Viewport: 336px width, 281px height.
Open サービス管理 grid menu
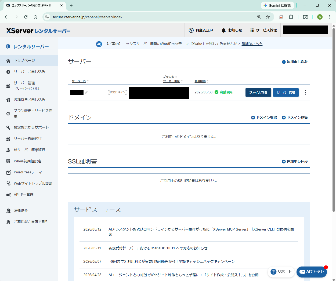[x=263, y=30]
